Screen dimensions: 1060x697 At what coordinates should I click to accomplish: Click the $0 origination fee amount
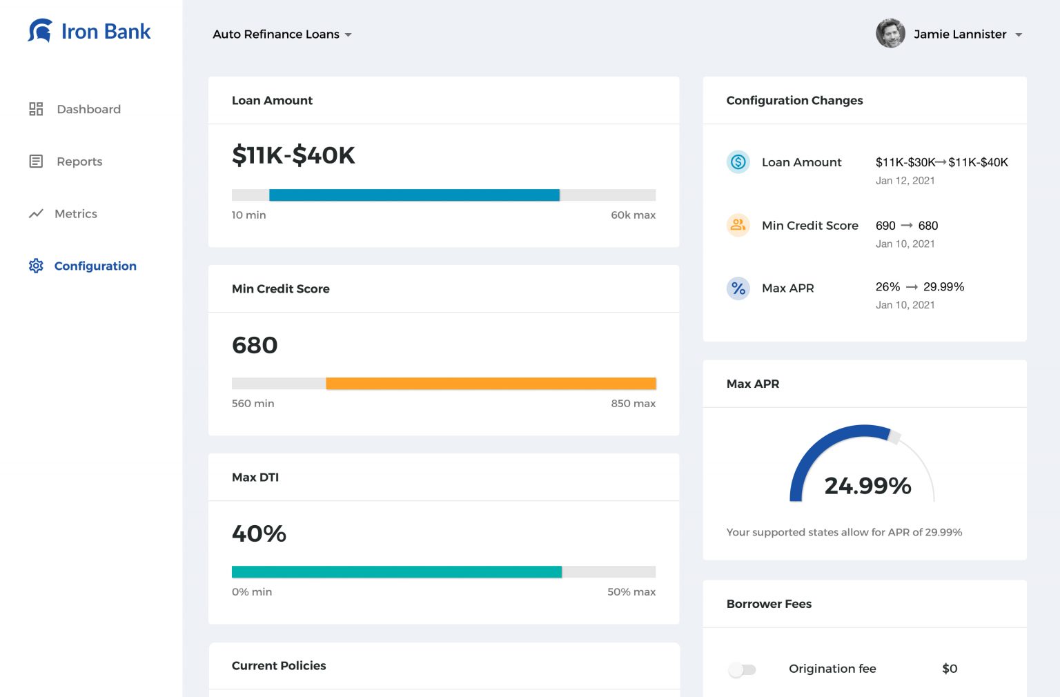point(950,669)
